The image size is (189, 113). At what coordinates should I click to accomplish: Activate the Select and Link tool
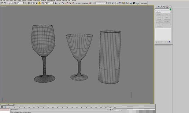click(x=9, y=3)
